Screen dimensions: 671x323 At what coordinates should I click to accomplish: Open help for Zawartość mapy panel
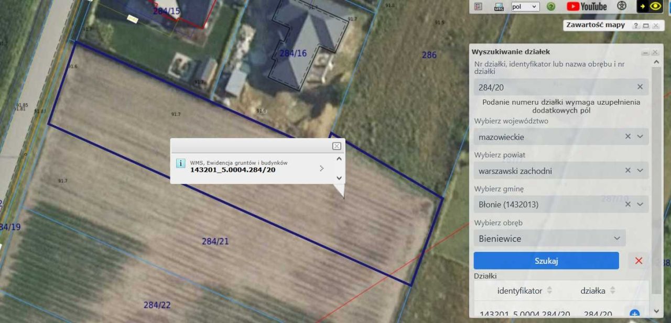click(636, 26)
